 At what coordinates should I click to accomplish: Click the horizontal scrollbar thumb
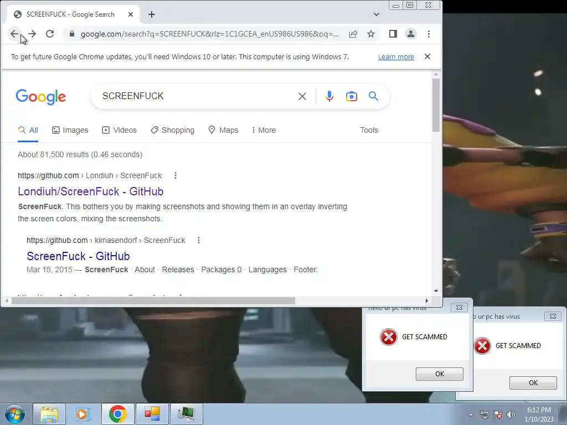153,300
